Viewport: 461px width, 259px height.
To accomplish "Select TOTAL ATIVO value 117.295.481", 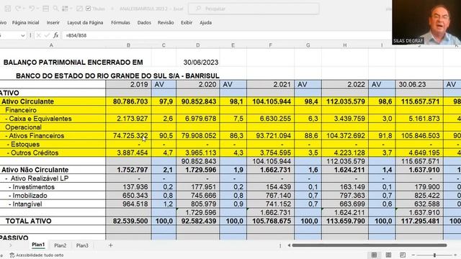I will [419, 221].
